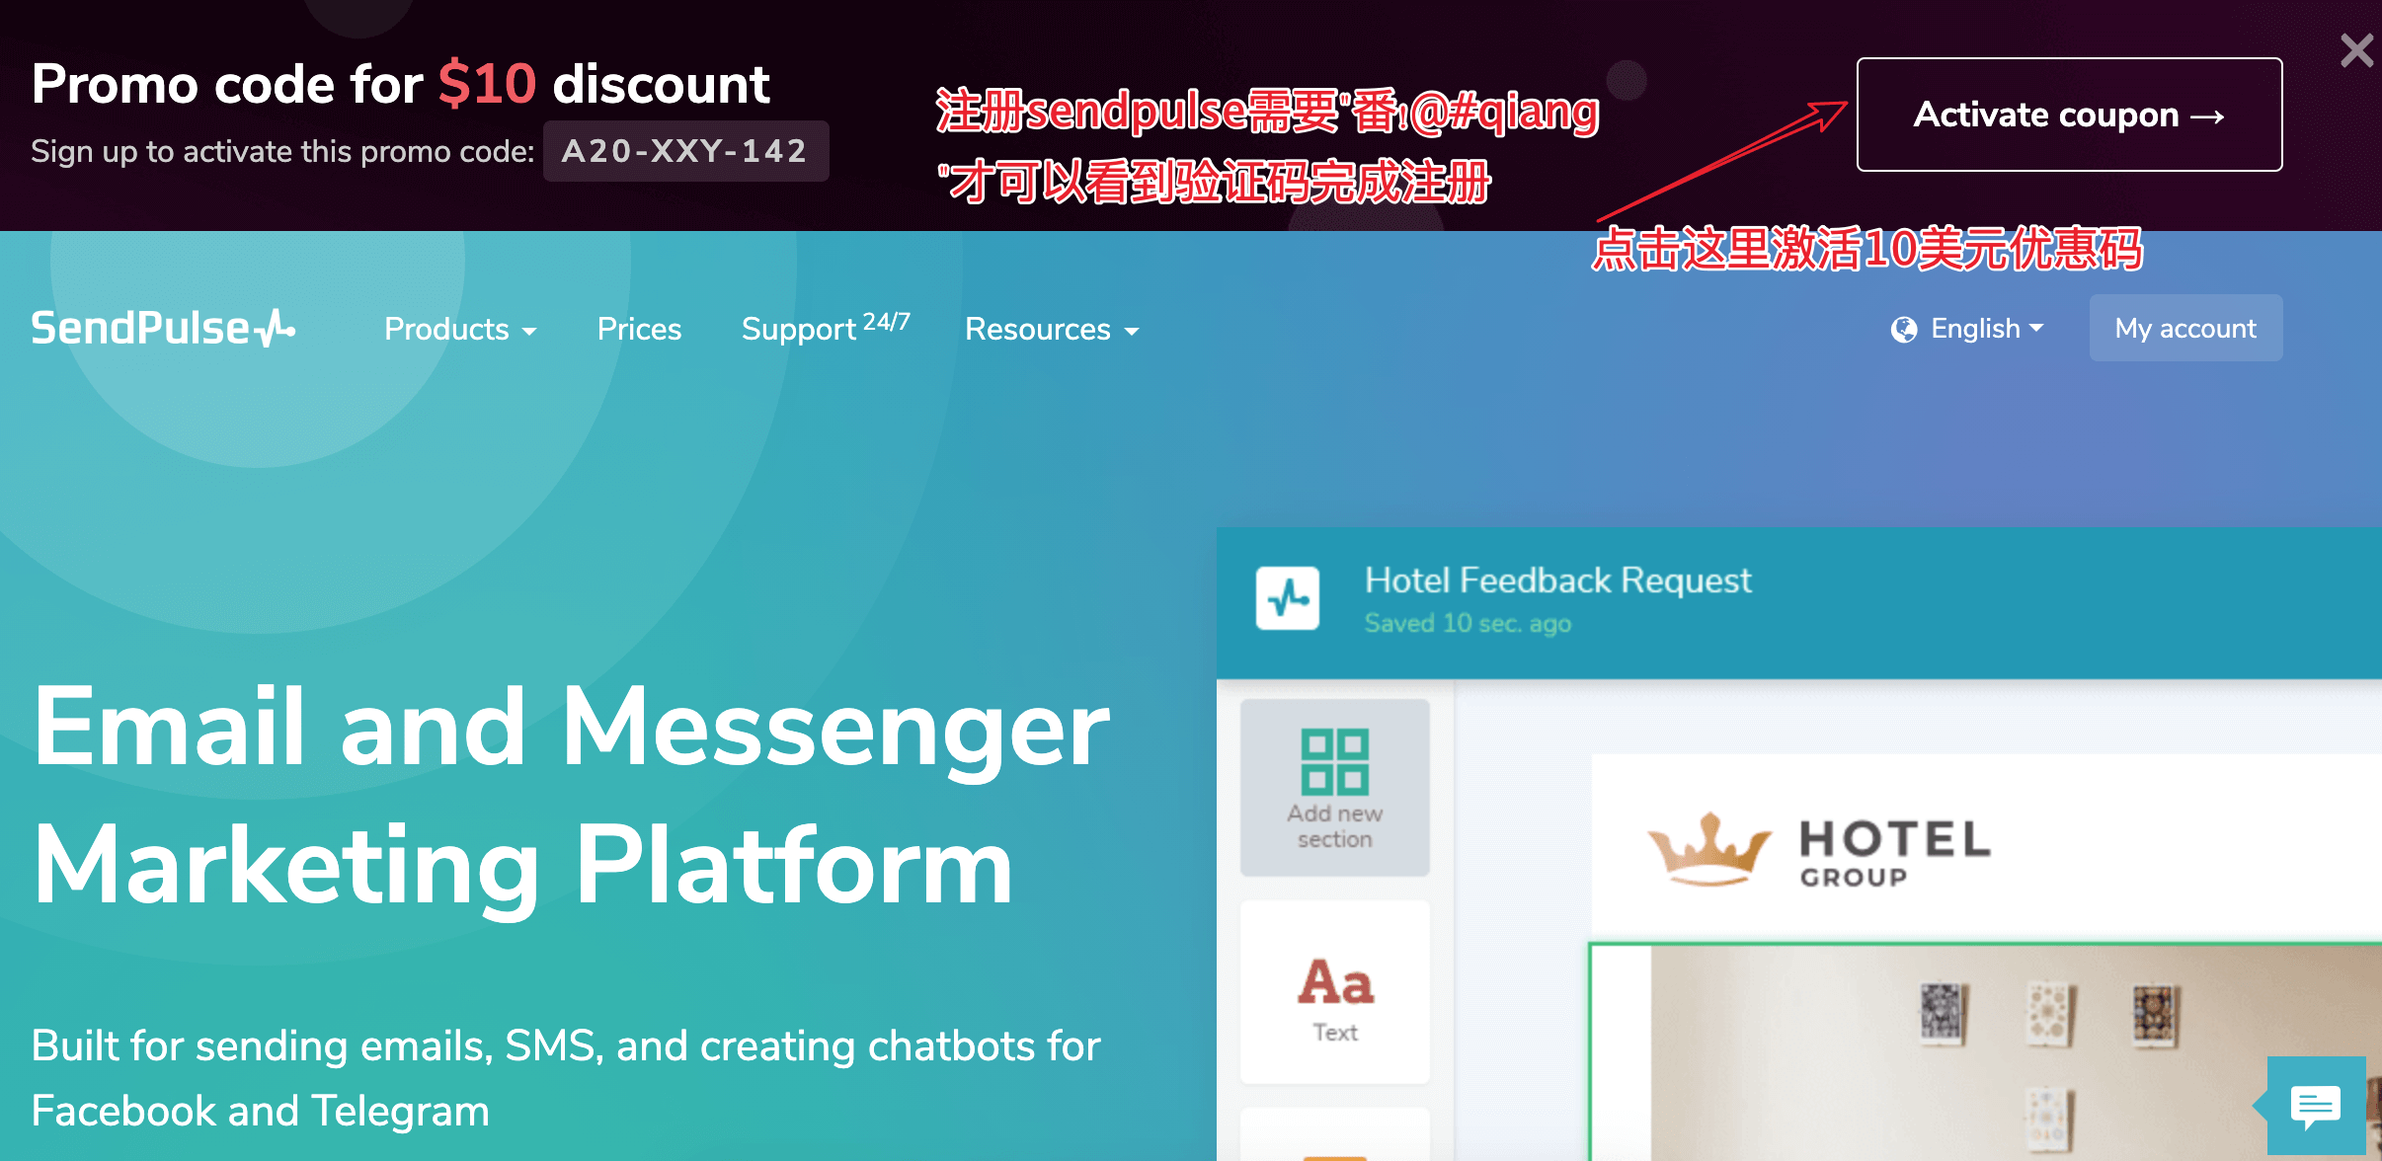
Task: Click the My account button
Action: click(2187, 328)
